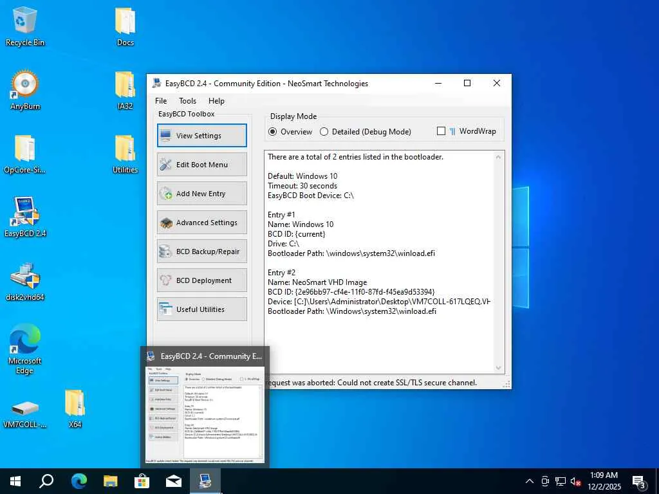Click the 'Timeout: 30 seconds' line

302,186
